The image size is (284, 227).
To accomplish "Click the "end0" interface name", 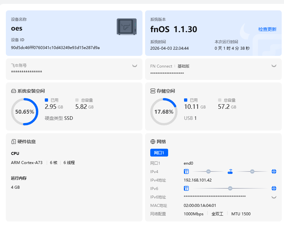I will (188, 163).
